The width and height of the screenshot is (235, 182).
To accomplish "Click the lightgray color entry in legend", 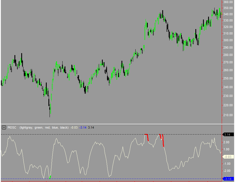I will pyautogui.click(x=26, y=127).
